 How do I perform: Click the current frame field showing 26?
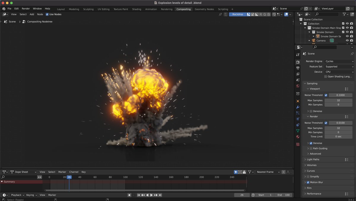(242, 195)
